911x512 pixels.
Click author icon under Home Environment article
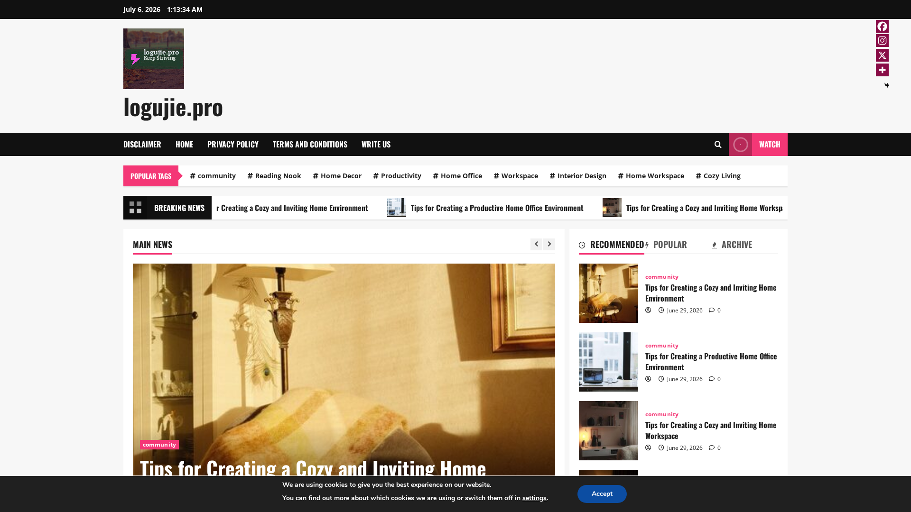pos(648,310)
